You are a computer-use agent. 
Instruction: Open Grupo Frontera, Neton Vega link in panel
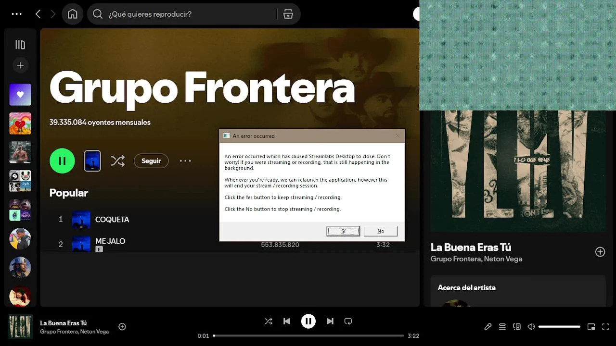(x=476, y=259)
